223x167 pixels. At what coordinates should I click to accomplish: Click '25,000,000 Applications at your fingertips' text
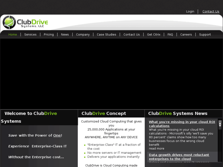pos(111,131)
